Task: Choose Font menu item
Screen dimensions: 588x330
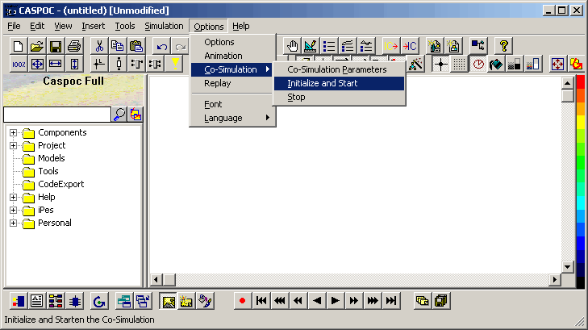Action: [x=232, y=104]
